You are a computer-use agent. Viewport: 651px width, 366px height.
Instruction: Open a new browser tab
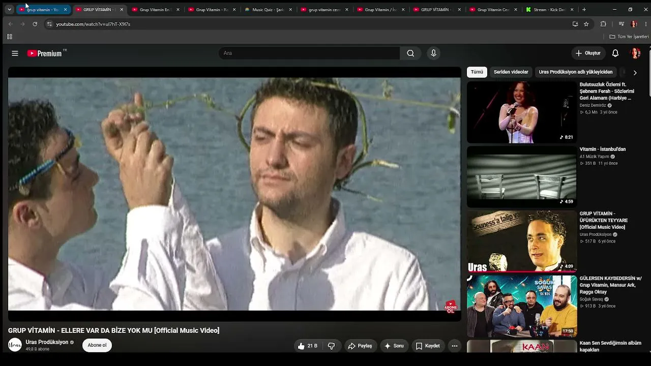[x=584, y=10]
